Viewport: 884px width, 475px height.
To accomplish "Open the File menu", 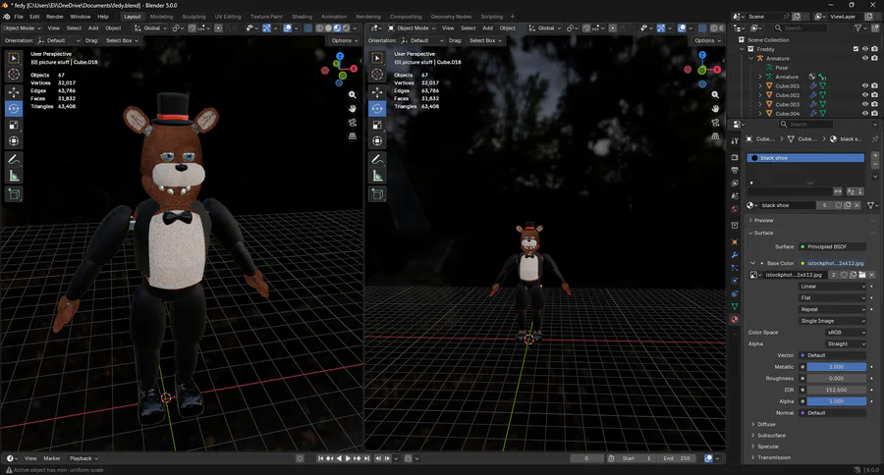I will [19, 17].
